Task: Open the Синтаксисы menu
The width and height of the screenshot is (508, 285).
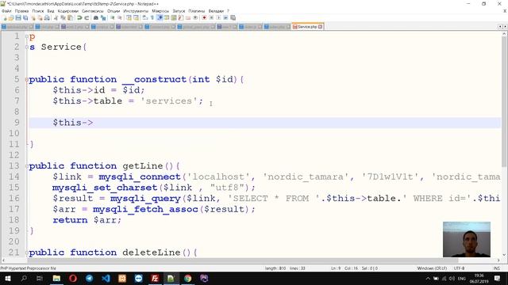Action: (x=93, y=11)
